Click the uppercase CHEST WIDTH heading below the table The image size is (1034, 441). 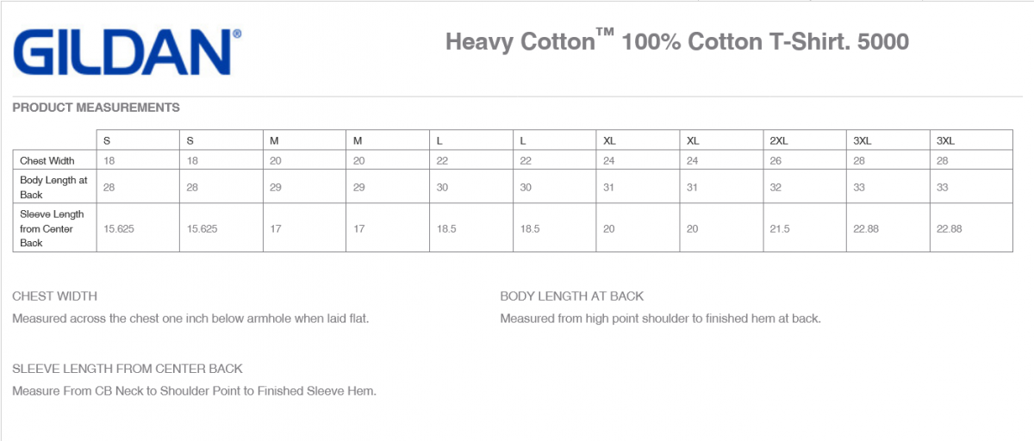click(54, 296)
